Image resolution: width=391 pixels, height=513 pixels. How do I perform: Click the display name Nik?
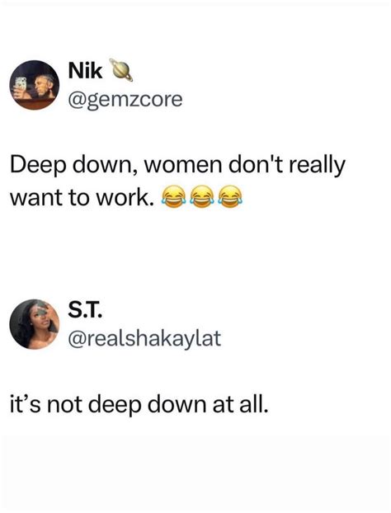85,70
